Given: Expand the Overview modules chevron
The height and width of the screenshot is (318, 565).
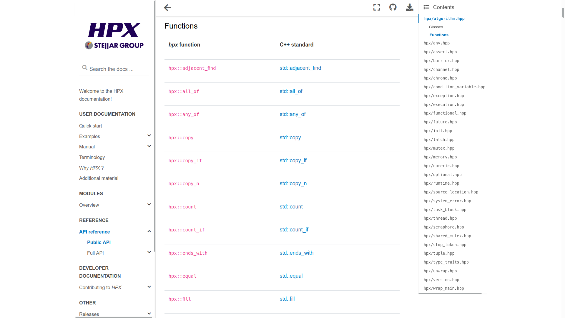Looking at the screenshot, I should 149,205.
